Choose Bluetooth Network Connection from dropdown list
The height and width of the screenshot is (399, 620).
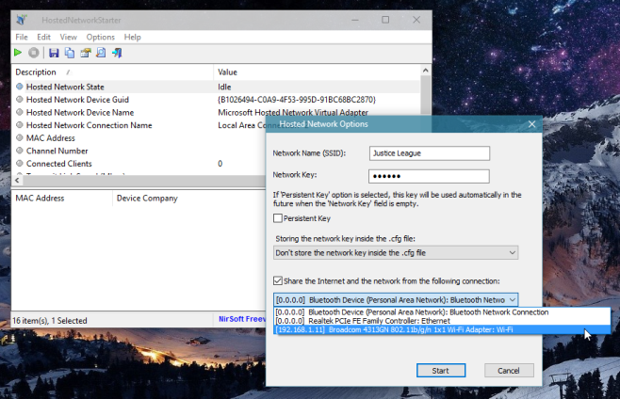tap(442, 312)
